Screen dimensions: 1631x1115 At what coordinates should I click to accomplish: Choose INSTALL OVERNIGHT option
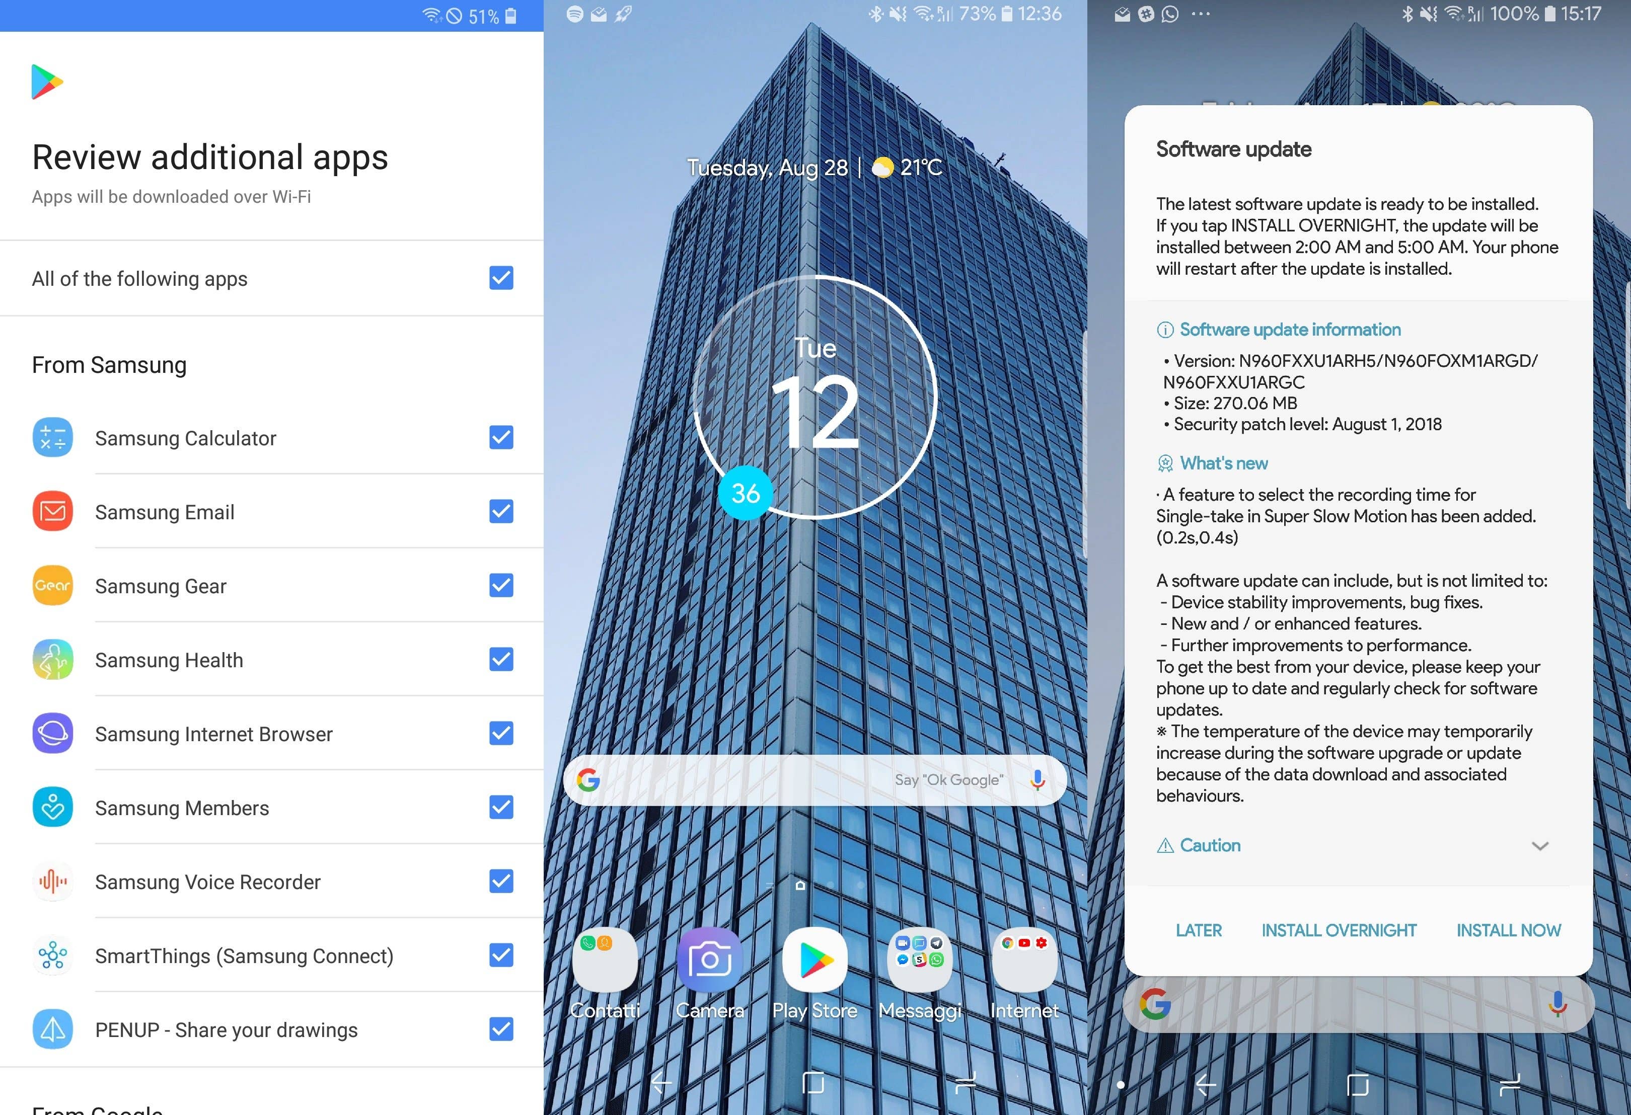1339,930
